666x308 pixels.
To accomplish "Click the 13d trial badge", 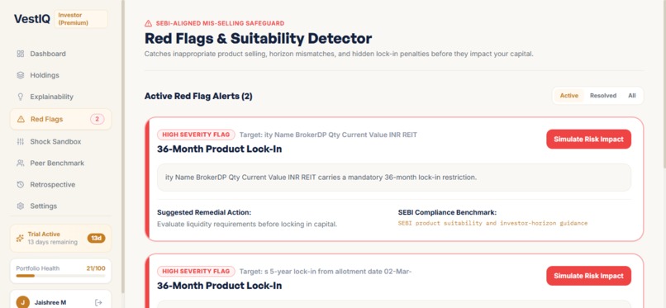I will coord(97,238).
